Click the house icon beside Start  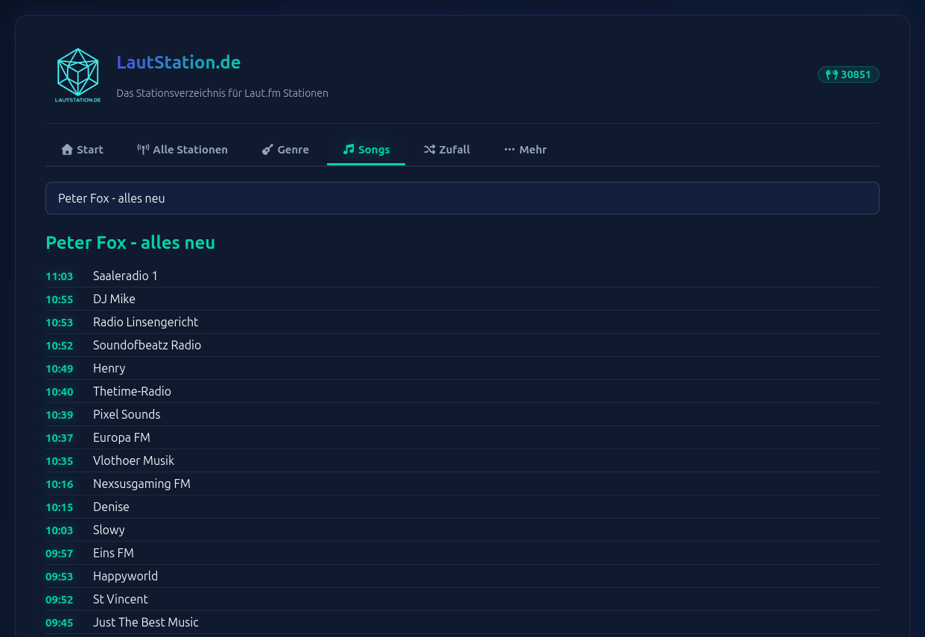[67, 150]
